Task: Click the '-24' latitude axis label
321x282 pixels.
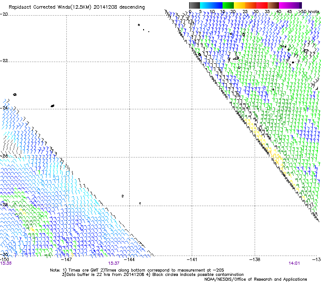Action: [4, 108]
